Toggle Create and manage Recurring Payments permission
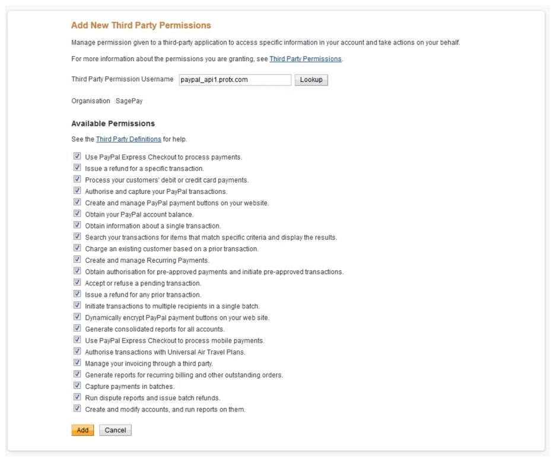 (x=77, y=259)
